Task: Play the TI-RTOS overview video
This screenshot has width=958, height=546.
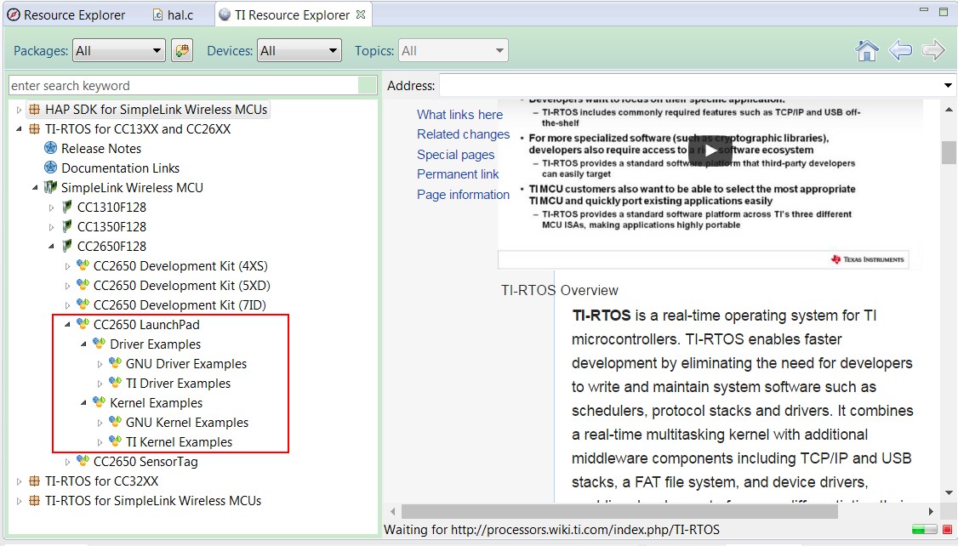Action: (710, 151)
